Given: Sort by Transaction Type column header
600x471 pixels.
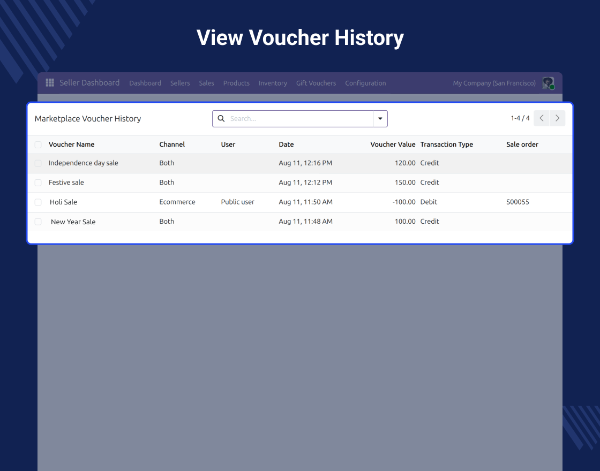Looking at the screenshot, I should (447, 144).
